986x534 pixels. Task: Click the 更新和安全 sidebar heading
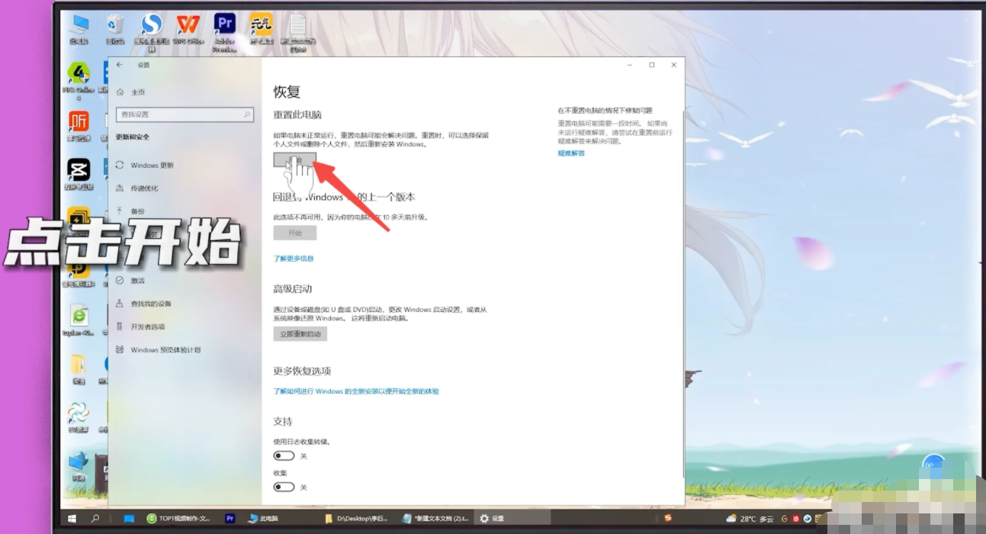pos(133,137)
